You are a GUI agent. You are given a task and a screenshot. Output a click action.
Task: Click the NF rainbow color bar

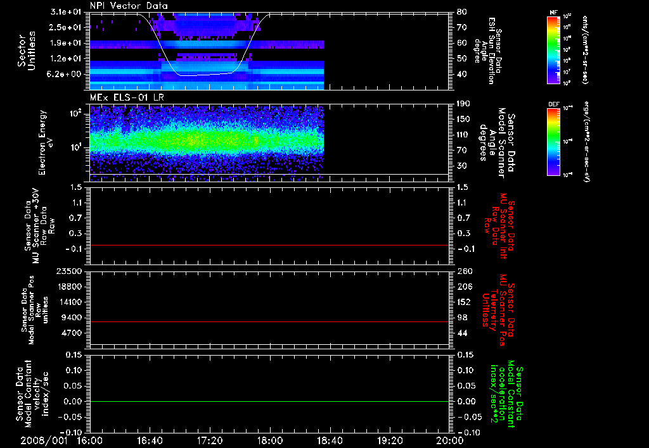(553, 50)
